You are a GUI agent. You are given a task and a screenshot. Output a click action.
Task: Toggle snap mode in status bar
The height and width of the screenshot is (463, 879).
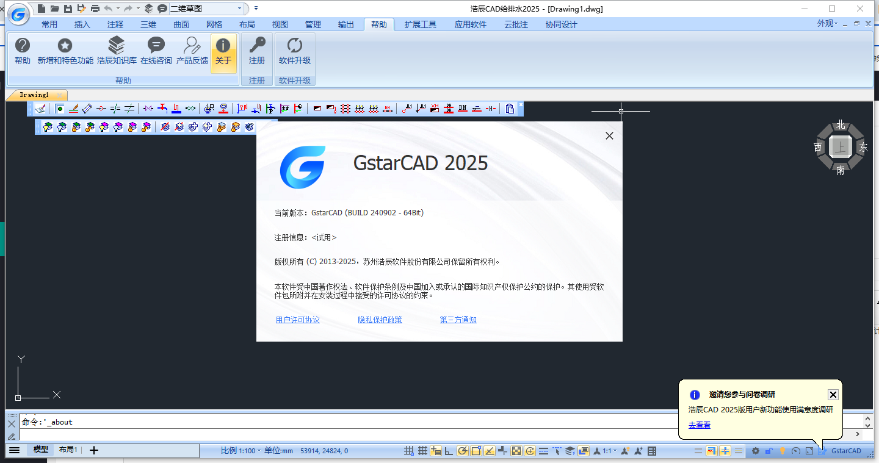coord(408,451)
